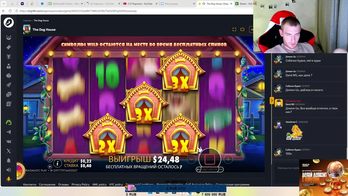Increase the bet with plus button
Viewport: 348px width, 196px height.
[228, 159]
